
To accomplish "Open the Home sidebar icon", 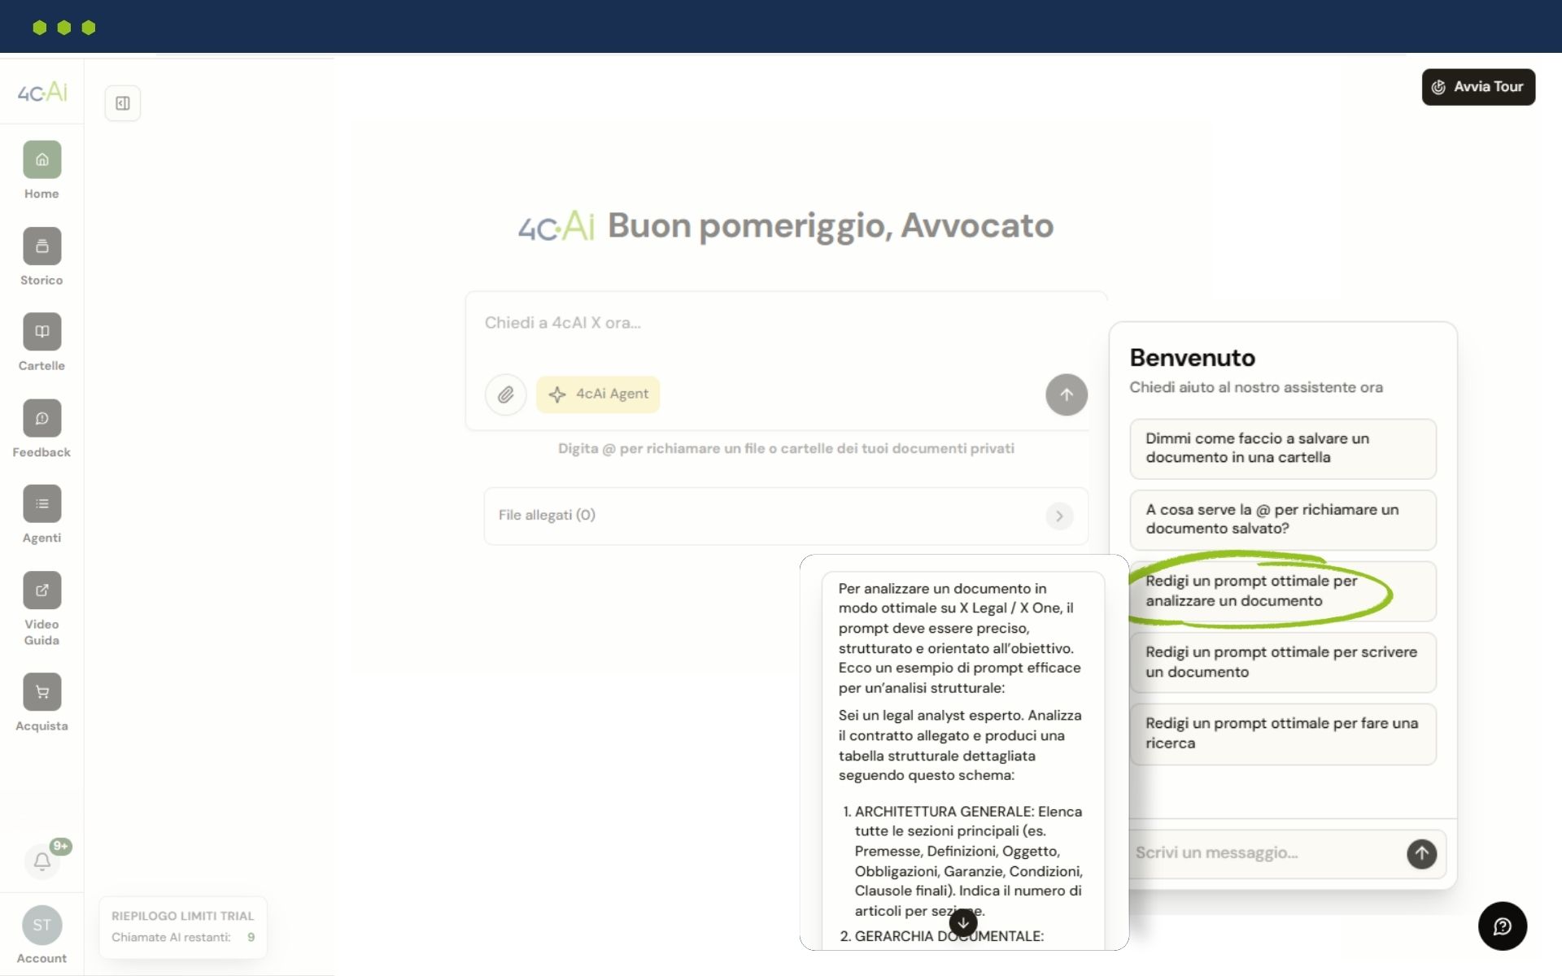I will (41, 159).
